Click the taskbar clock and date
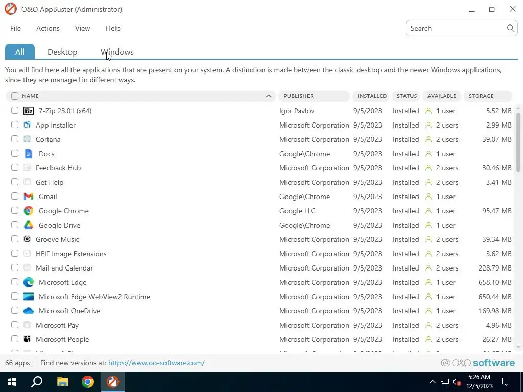The image size is (523, 392). [479, 382]
